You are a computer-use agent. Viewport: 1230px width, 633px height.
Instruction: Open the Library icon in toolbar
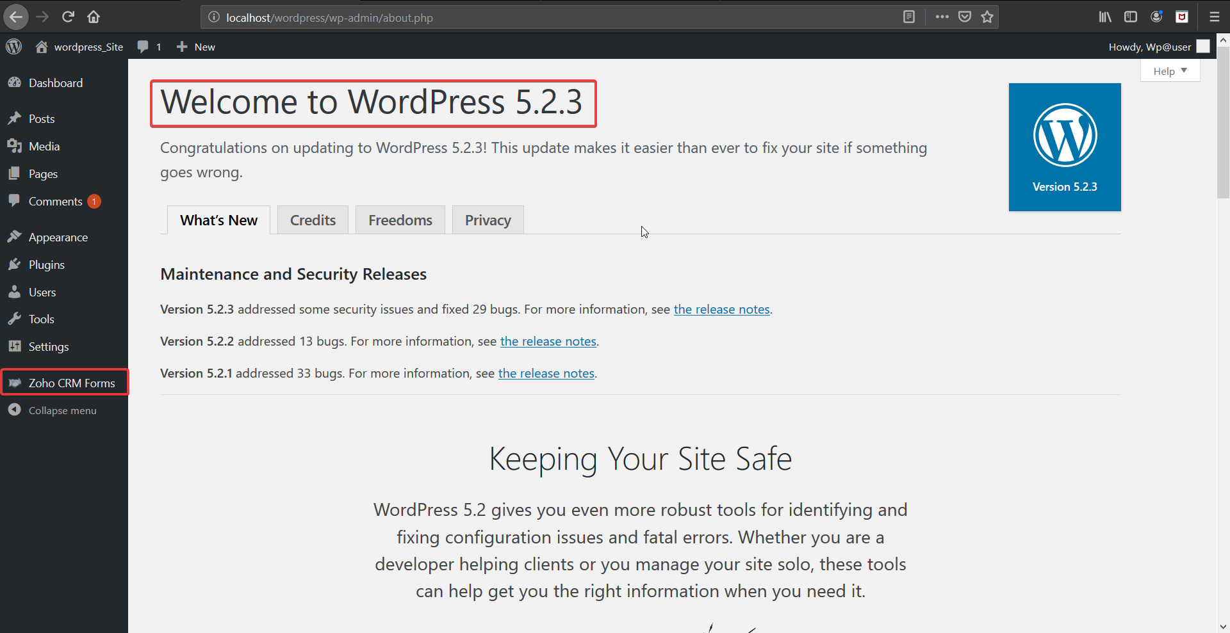[1105, 17]
